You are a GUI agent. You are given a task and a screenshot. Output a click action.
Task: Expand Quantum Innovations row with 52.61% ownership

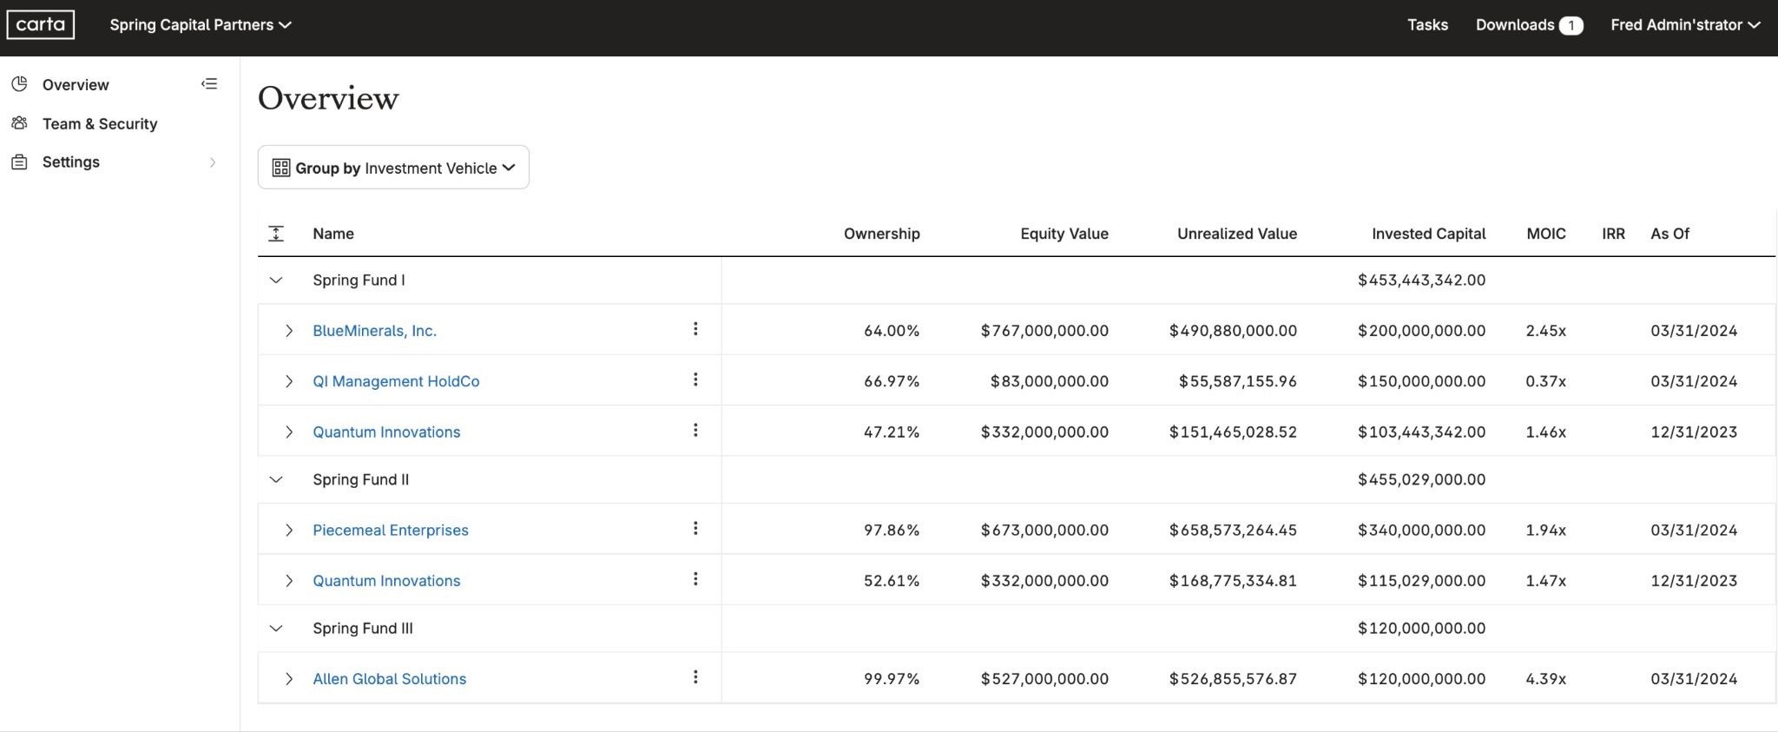click(x=289, y=581)
